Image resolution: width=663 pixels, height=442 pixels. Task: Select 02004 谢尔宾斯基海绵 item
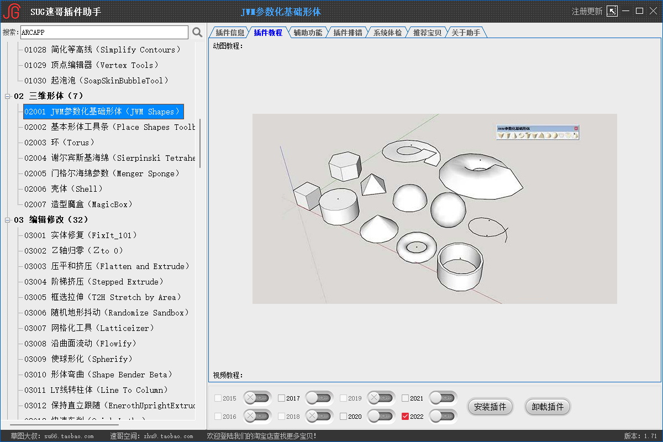[109, 158]
